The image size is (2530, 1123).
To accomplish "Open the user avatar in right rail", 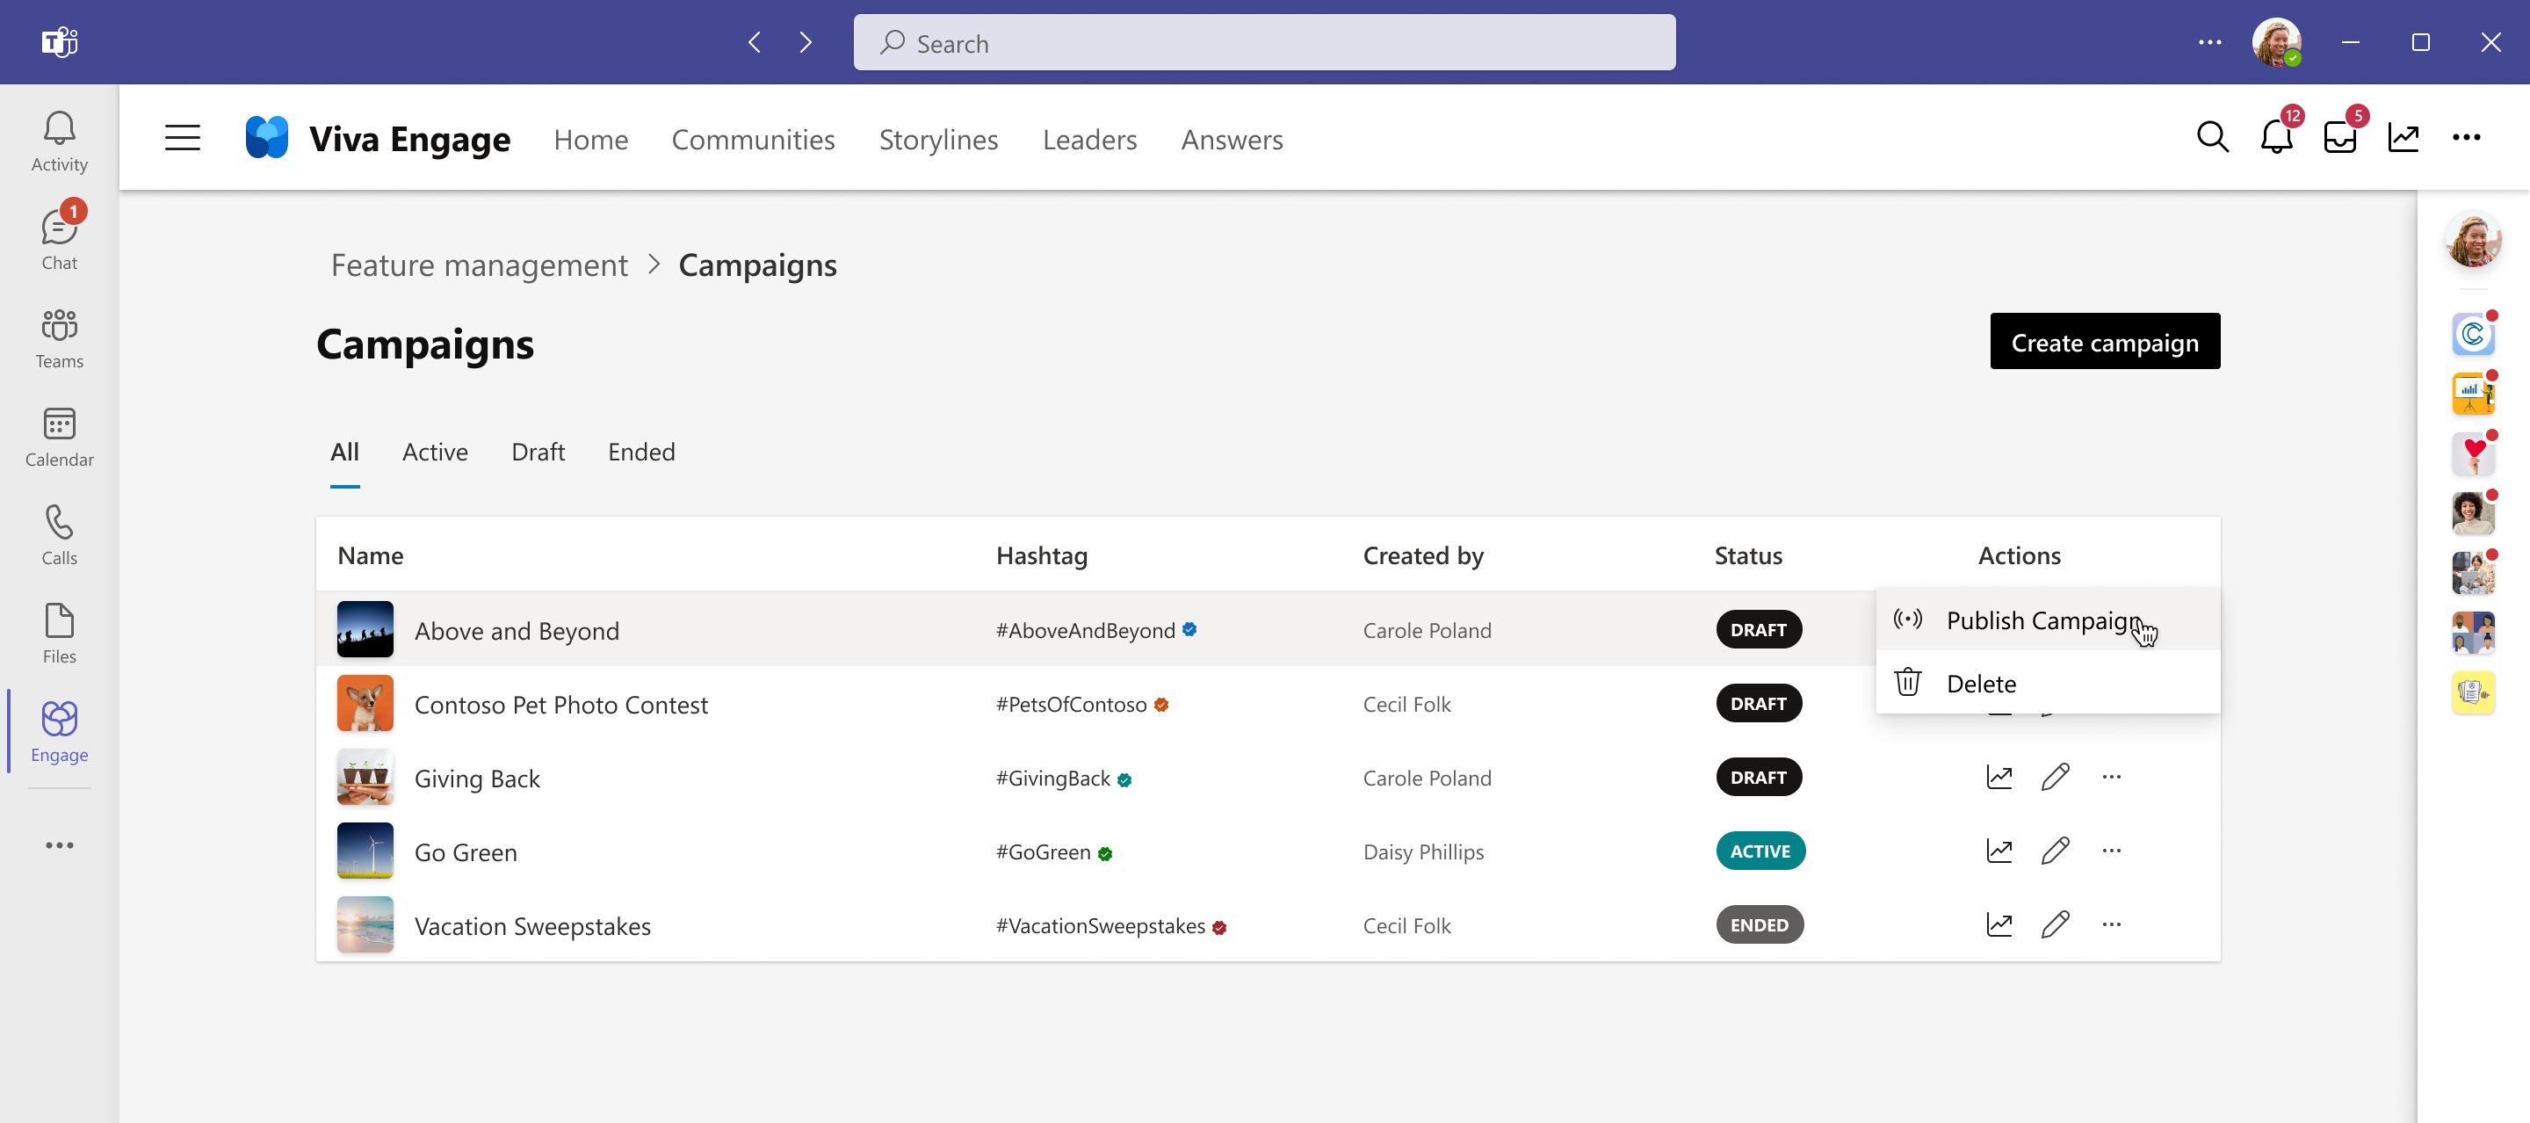I will click(x=2473, y=240).
